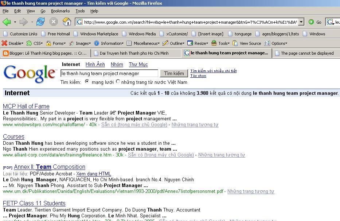The image size is (340, 221).
Task: Click the Windows Marketplace bookmark page icon
Action: pyautogui.click(x=76, y=34)
